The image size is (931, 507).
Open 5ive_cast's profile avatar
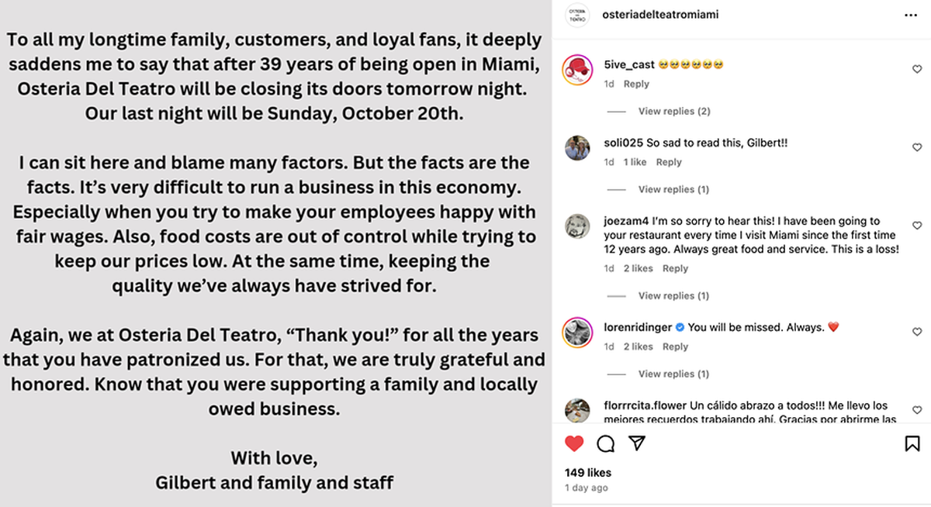(x=577, y=70)
